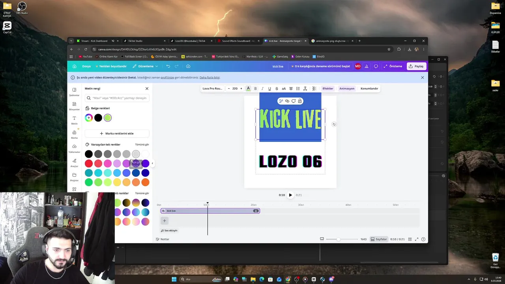Change text alignment
Screen dimensions: 505x284
pyautogui.click(x=291, y=88)
